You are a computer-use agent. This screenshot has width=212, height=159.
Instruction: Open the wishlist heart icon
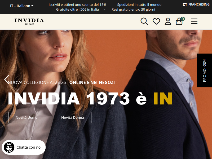(156, 21)
